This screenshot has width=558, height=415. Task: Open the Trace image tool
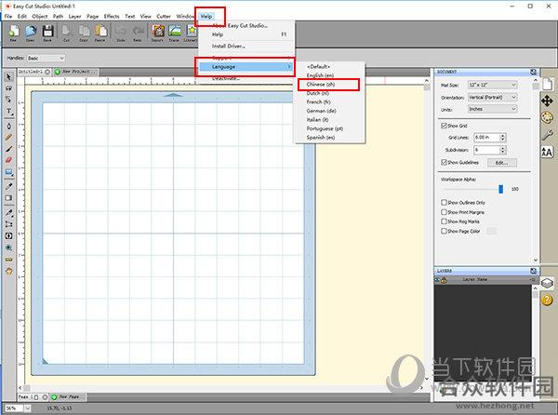pos(175,32)
